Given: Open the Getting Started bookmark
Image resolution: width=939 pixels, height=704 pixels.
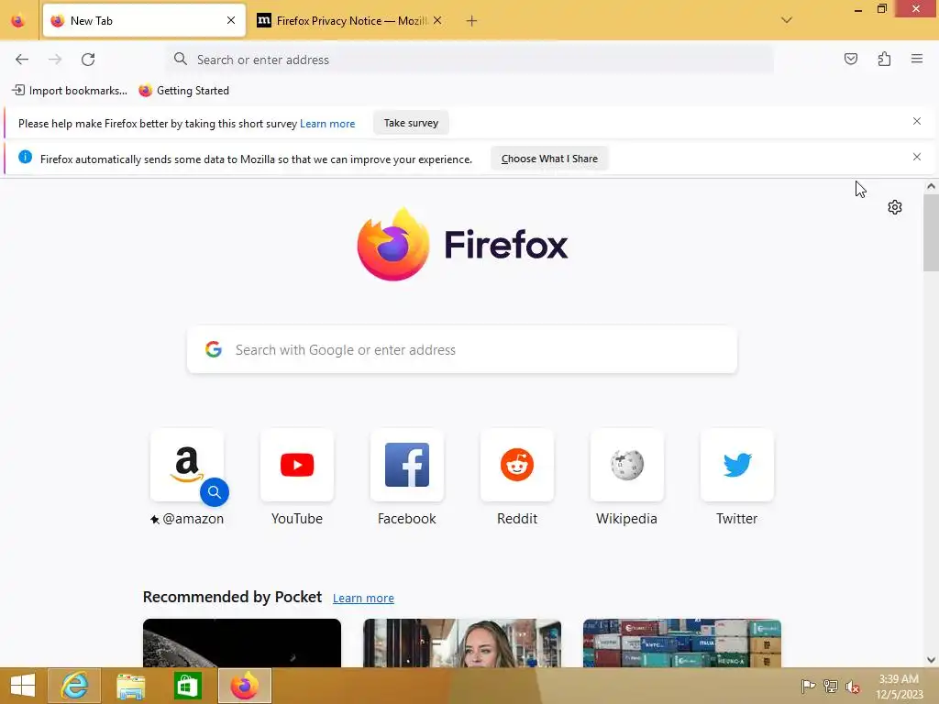Looking at the screenshot, I should pos(183,91).
